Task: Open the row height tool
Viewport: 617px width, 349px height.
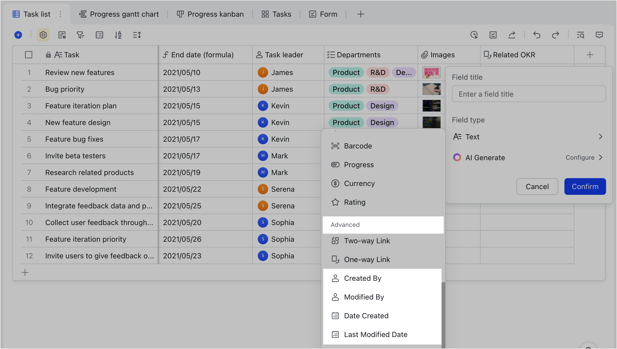Action: (x=137, y=35)
